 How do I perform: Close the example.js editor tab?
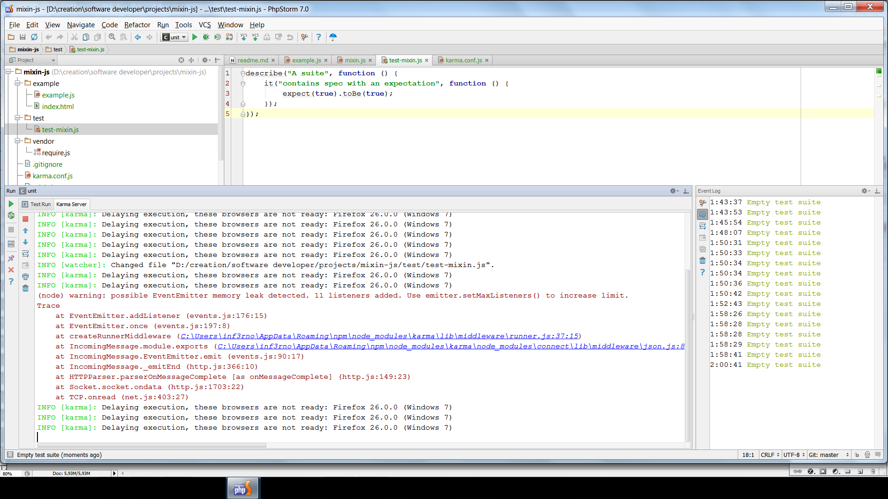click(326, 60)
